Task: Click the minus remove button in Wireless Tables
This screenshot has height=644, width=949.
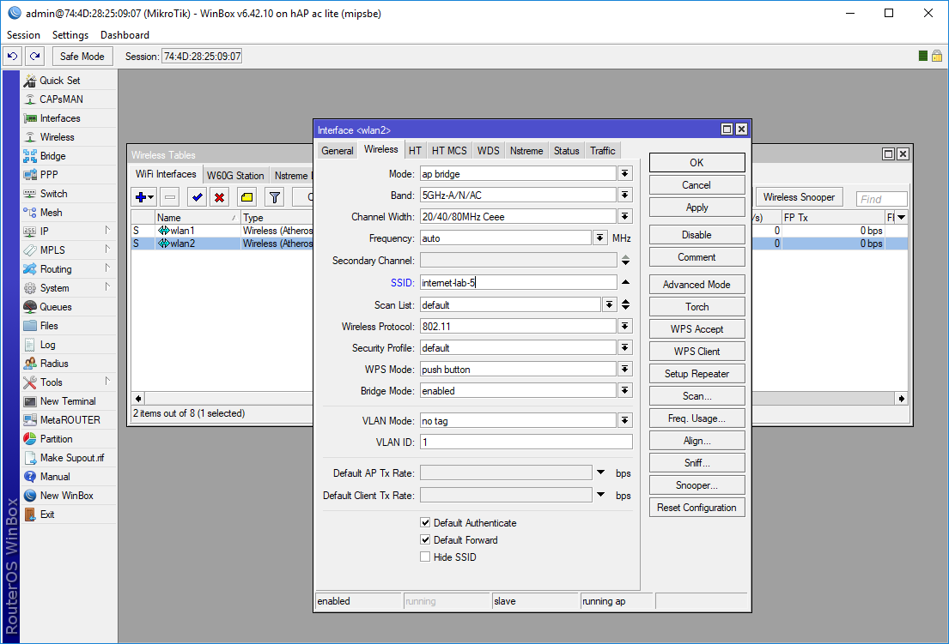Action: [x=170, y=197]
